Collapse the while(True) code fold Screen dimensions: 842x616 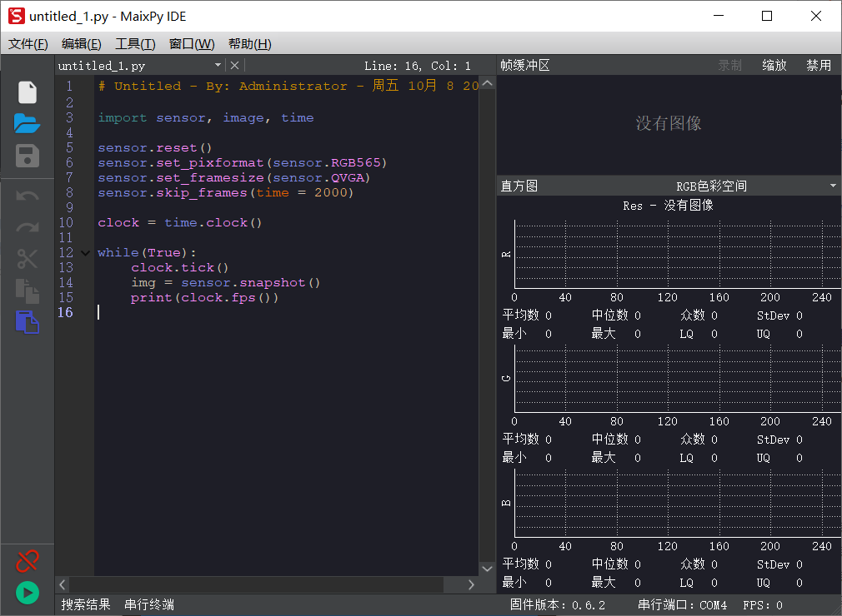coord(85,251)
